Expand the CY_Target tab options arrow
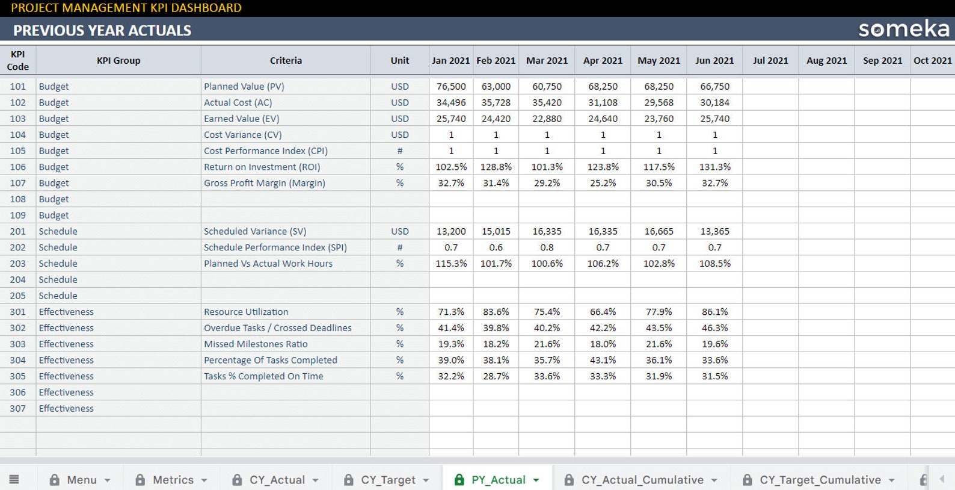This screenshot has width=955, height=490. point(426,480)
